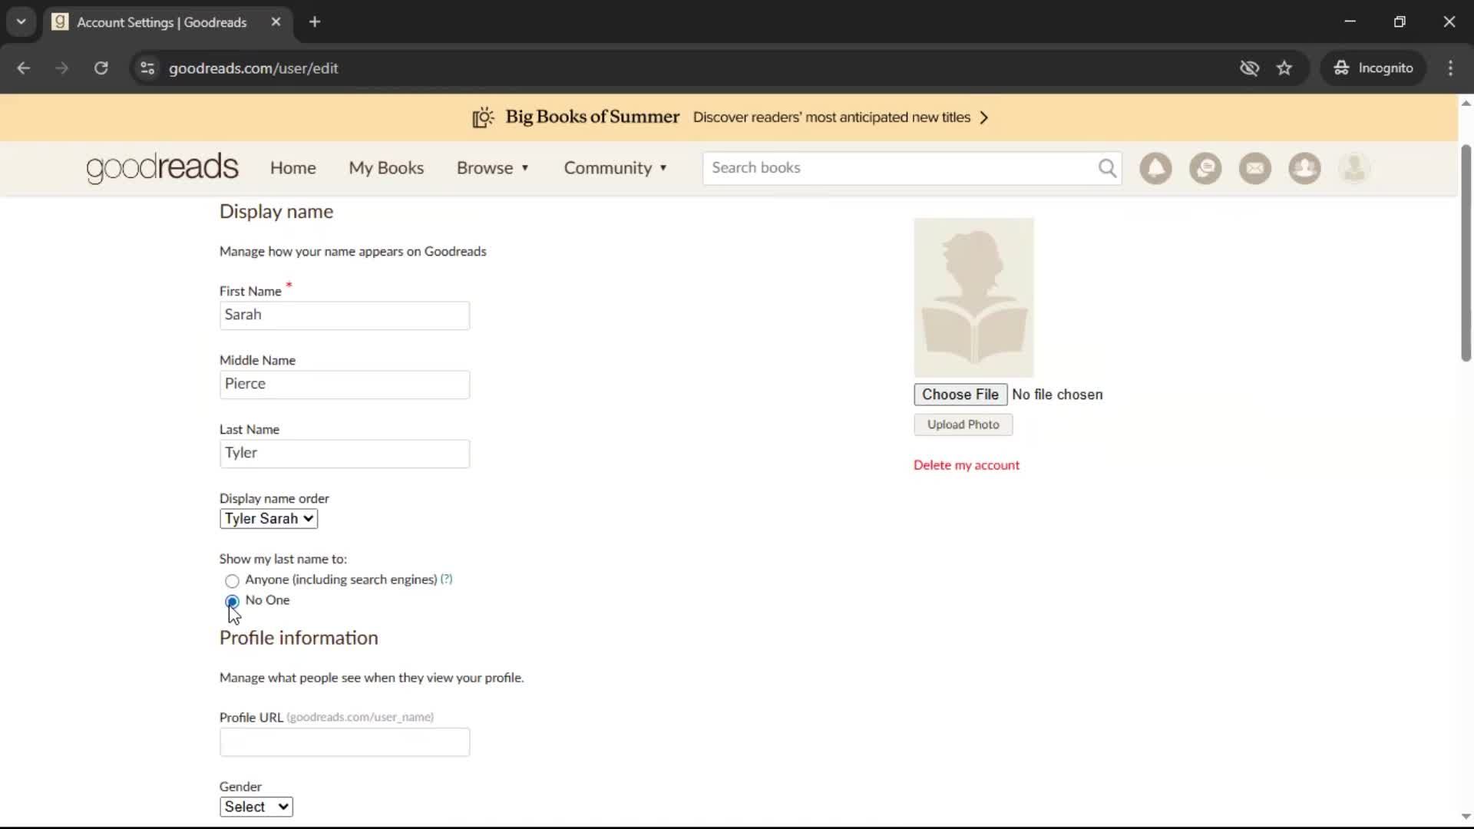
Task: Go to the Goodreads logo homepage
Action: 162,168
